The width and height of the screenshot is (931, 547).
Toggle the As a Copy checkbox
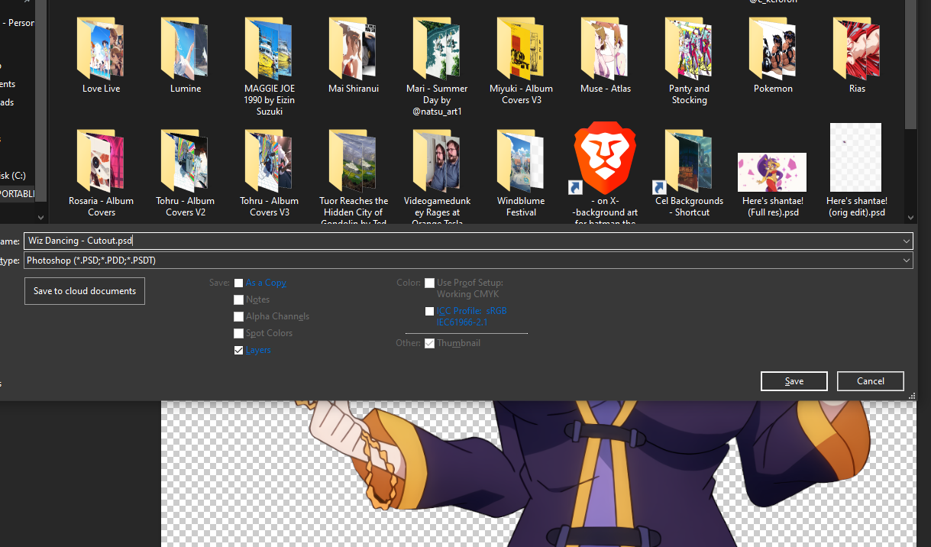[239, 283]
